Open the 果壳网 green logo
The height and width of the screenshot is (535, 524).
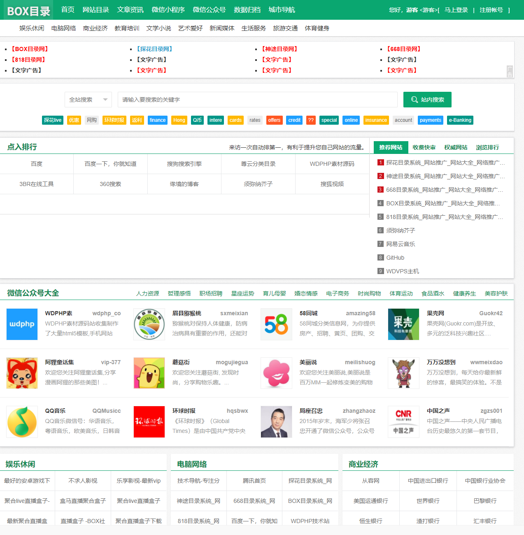[404, 324]
